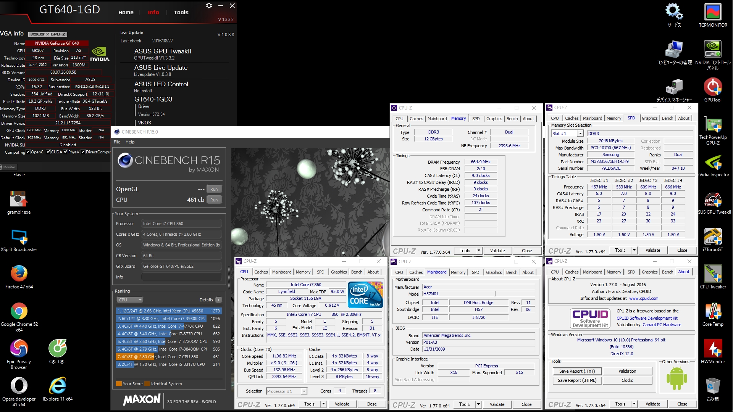Open Tools dropdown arrow in CPU-Z CPU window
Screen dimensions: 733x412
[323, 404]
